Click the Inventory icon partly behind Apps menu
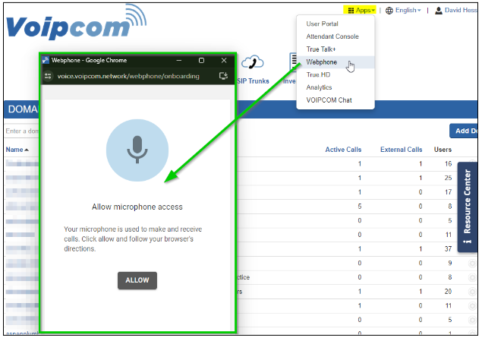Viewport: 482px width, 338px height. [293, 62]
